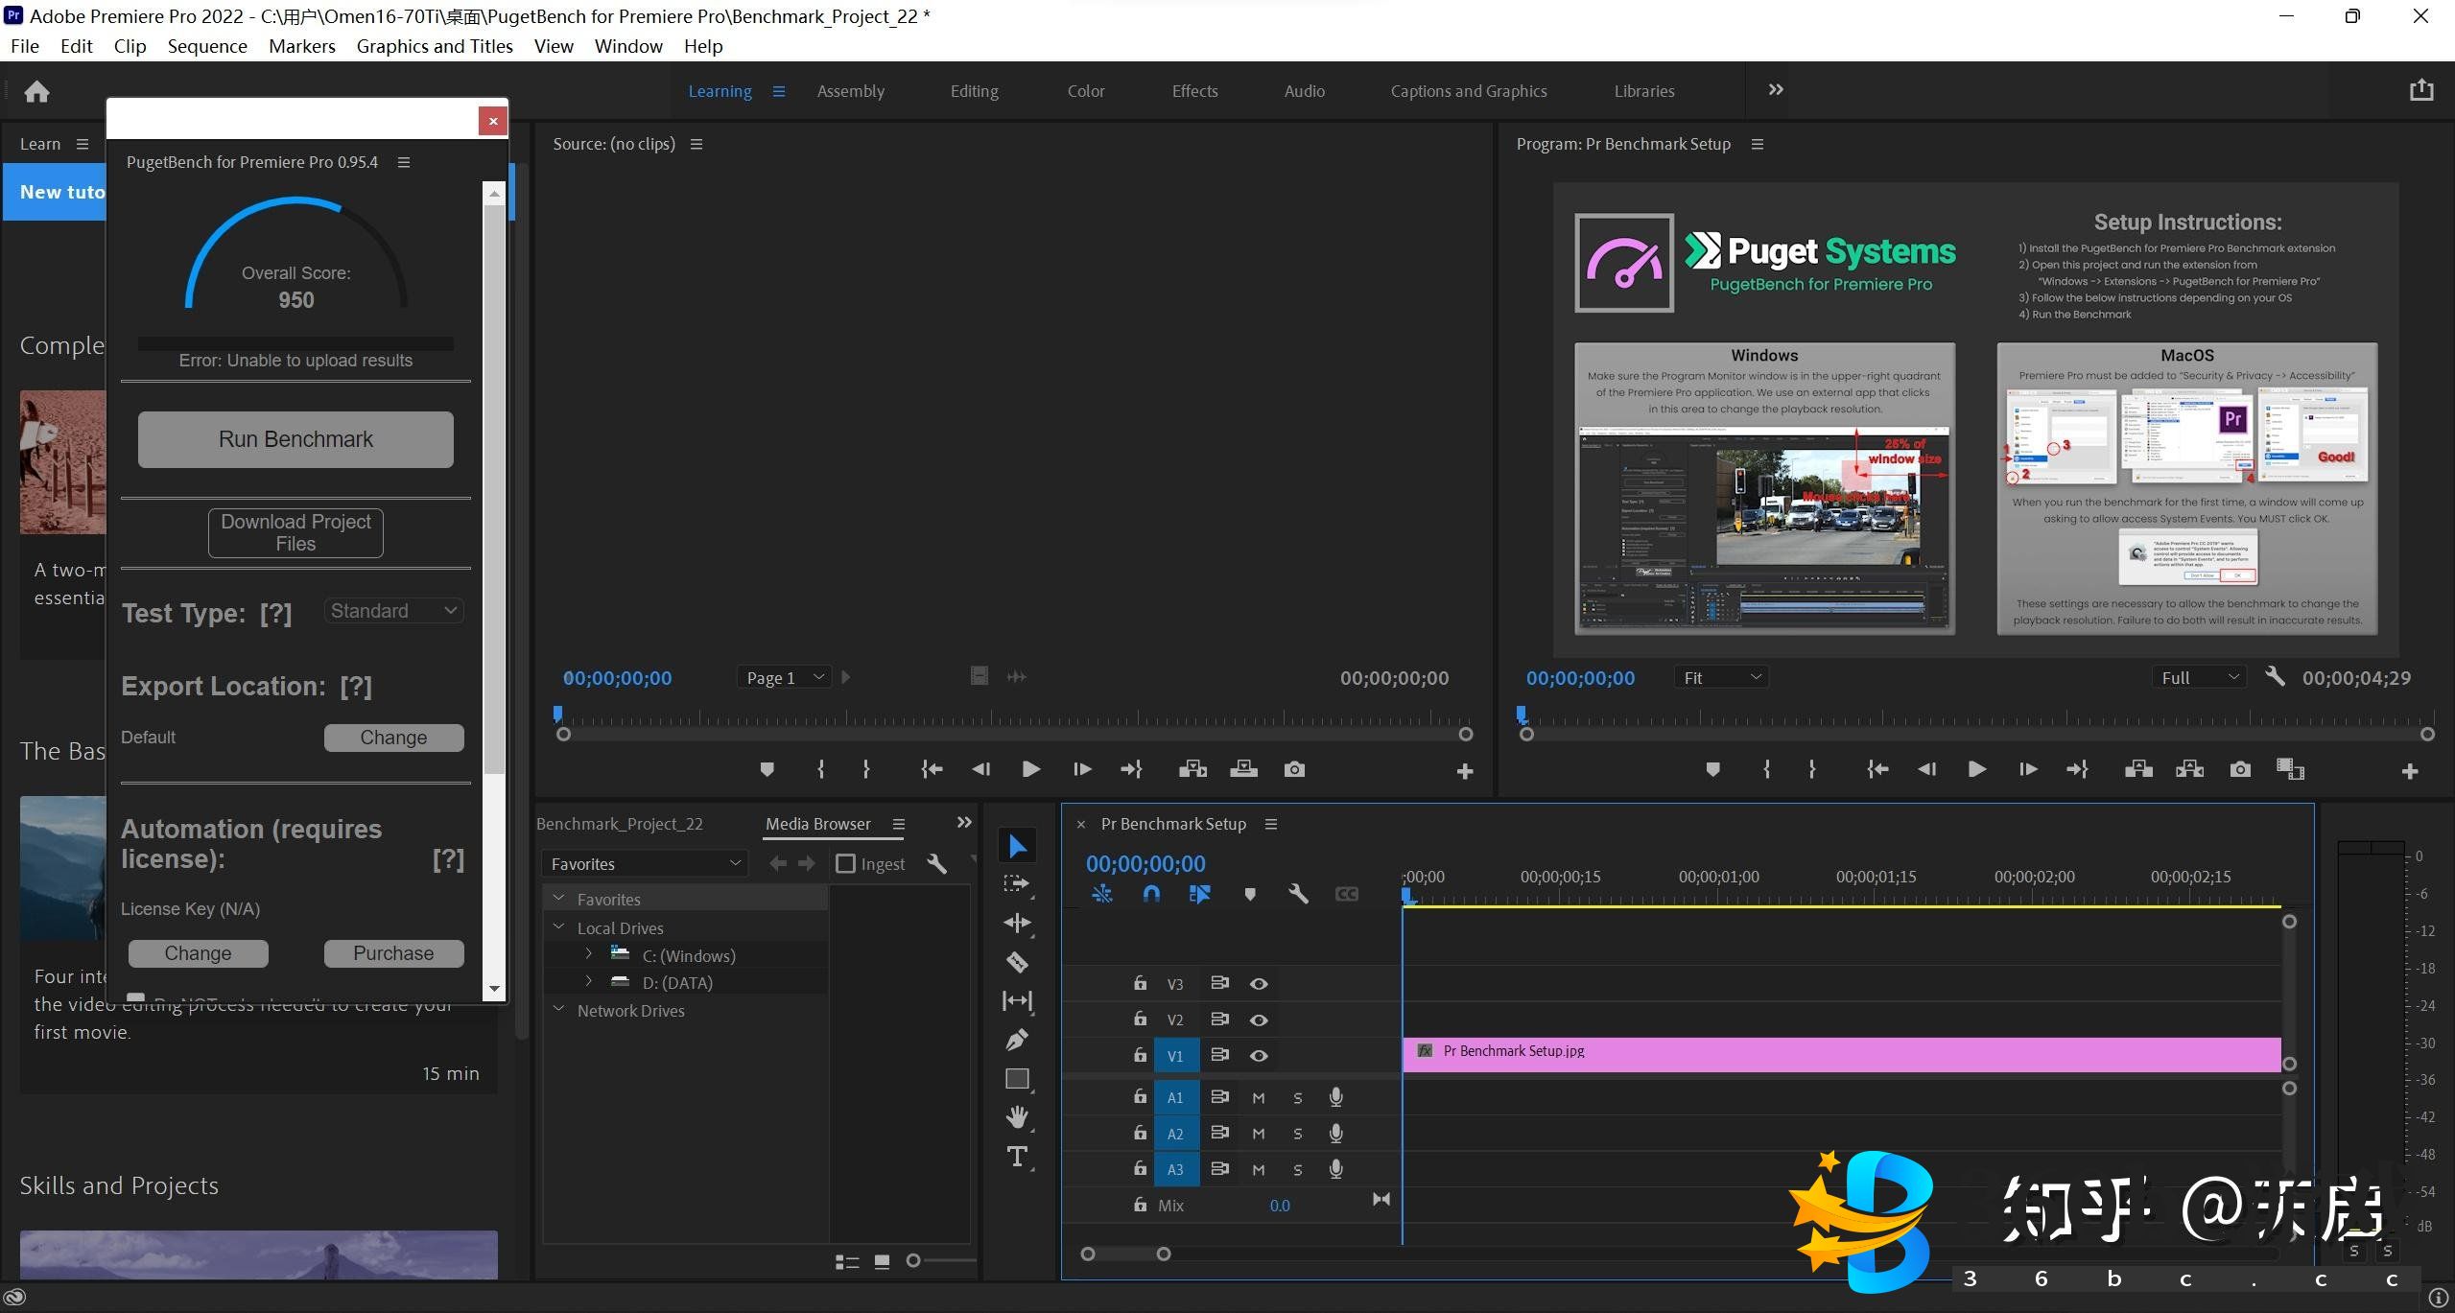Select the Hand tool
Viewport: 2455px width, 1313px height.
[1017, 1117]
